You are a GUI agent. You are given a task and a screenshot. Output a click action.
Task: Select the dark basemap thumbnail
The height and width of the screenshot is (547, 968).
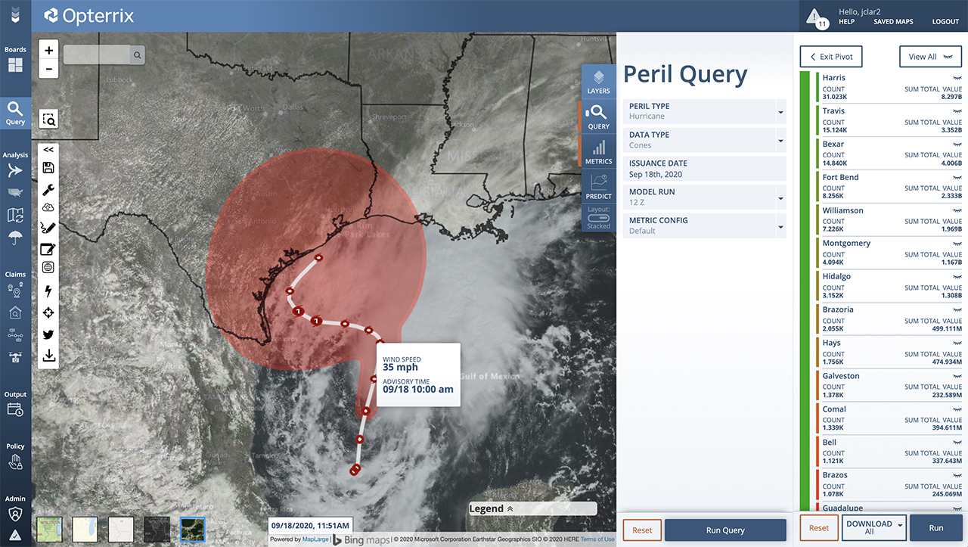point(157,529)
